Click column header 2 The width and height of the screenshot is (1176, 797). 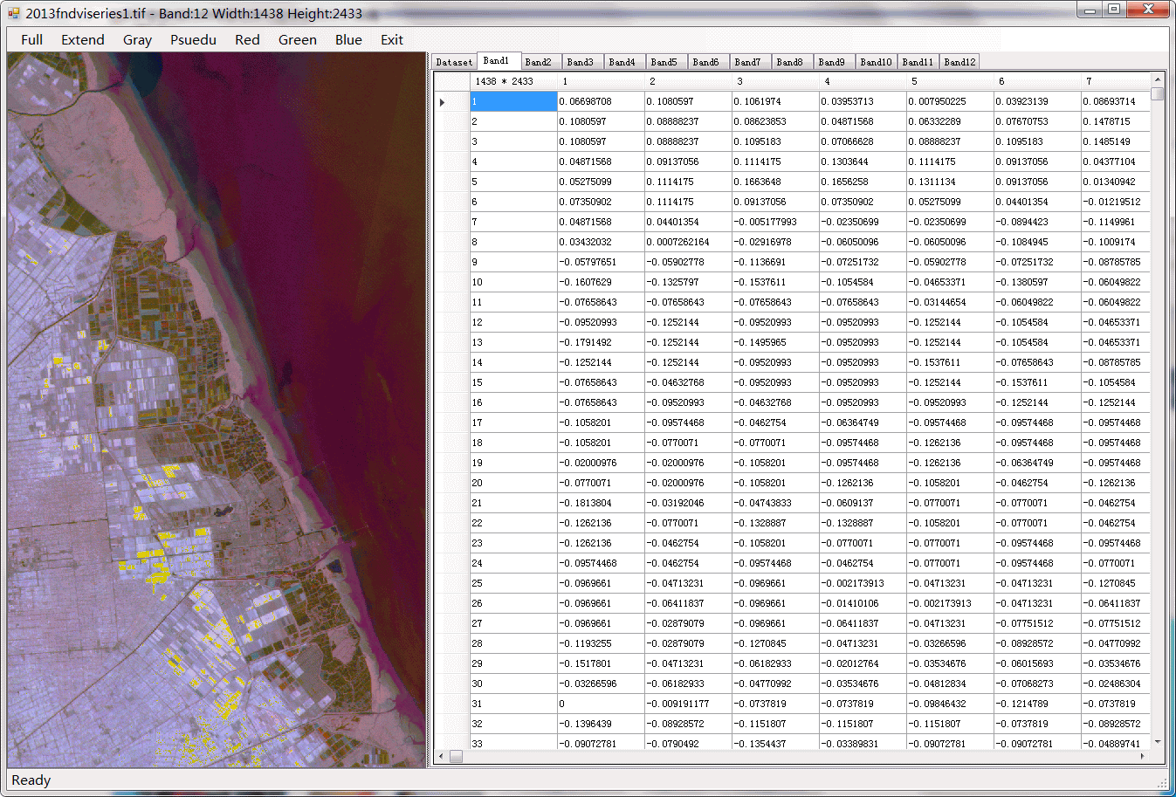(x=688, y=81)
